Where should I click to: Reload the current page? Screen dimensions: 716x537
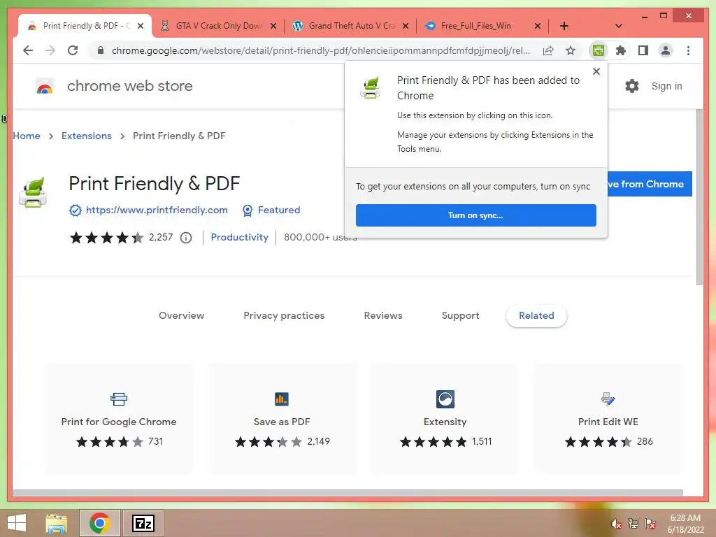coord(73,50)
